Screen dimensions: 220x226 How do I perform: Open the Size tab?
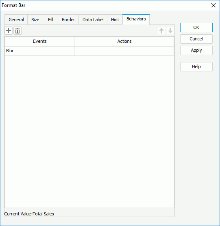(x=35, y=20)
